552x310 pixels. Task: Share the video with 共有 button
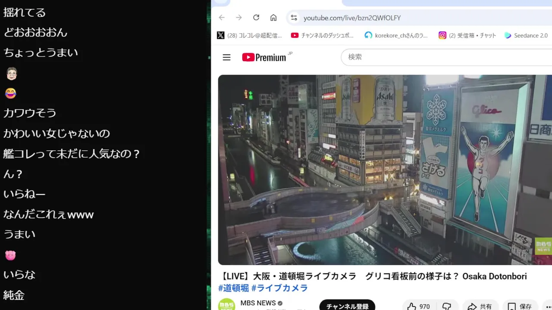pos(480,306)
